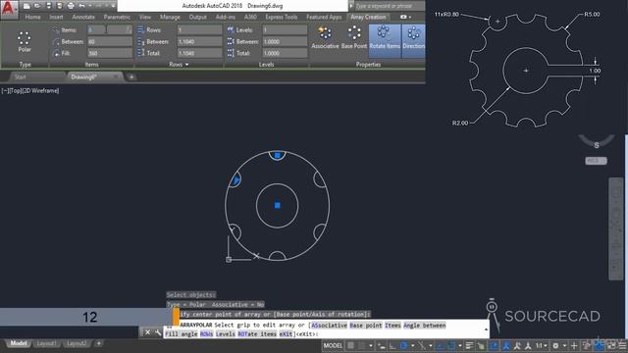Click the Open file quick access icon
The image size is (628, 353).
tap(37, 6)
